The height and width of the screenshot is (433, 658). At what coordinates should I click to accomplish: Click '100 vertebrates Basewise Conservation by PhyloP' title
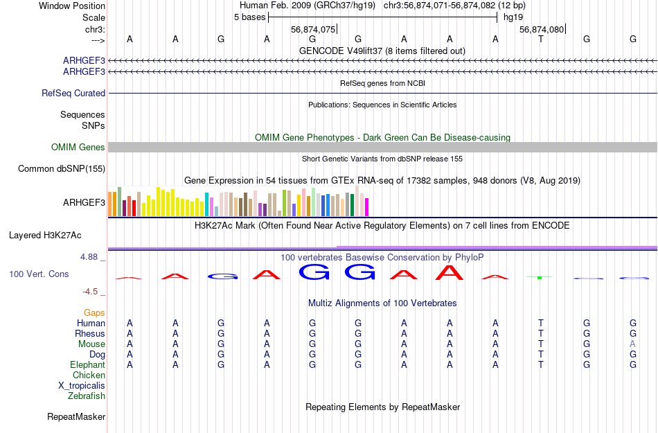pyautogui.click(x=382, y=257)
